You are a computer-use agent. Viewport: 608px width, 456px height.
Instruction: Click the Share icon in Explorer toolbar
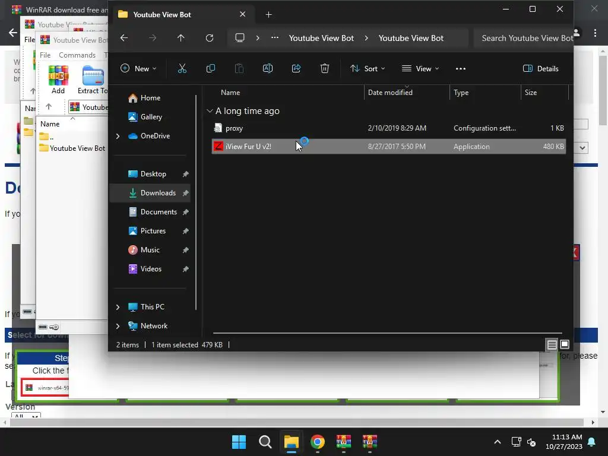(296, 69)
